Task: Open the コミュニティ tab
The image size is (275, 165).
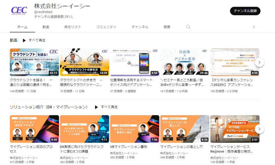Action: (106, 27)
